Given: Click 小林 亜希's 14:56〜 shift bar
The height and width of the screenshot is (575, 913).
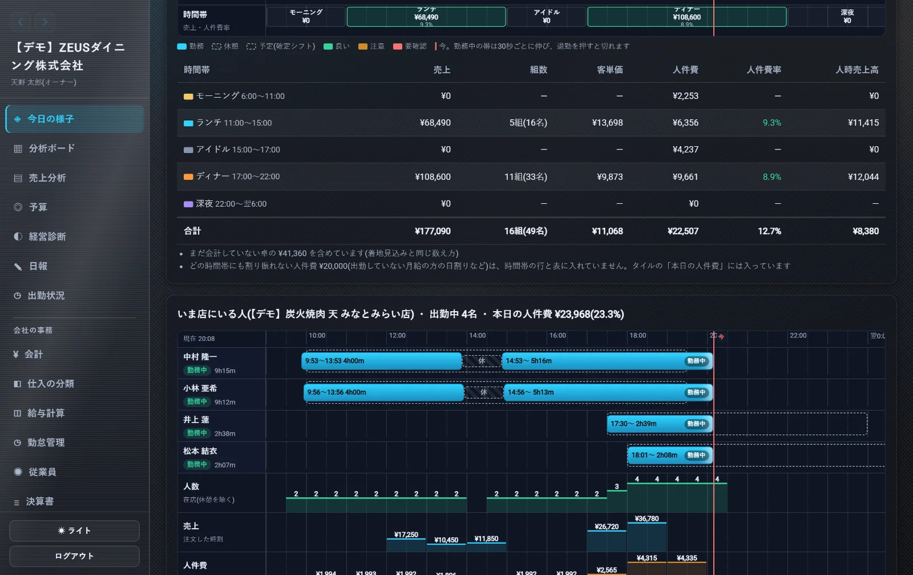Looking at the screenshot, I should pyautogui.click(x=608, y=392).
